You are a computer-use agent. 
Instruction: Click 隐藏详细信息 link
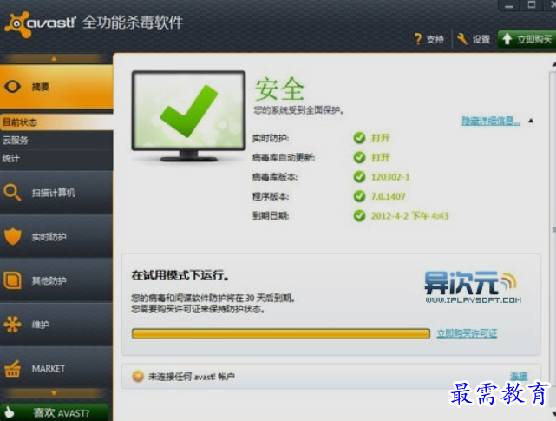(491, 121)
